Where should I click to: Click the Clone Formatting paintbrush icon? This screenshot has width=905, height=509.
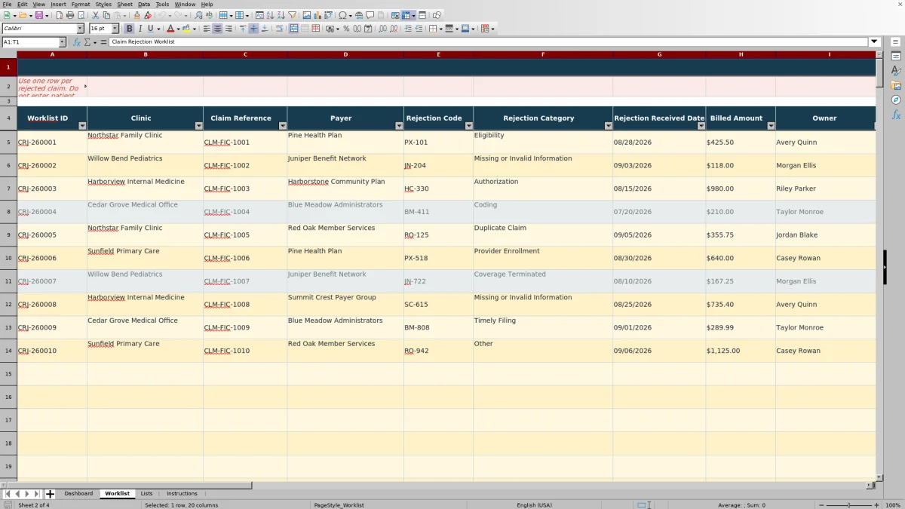[x=137, y=15]
